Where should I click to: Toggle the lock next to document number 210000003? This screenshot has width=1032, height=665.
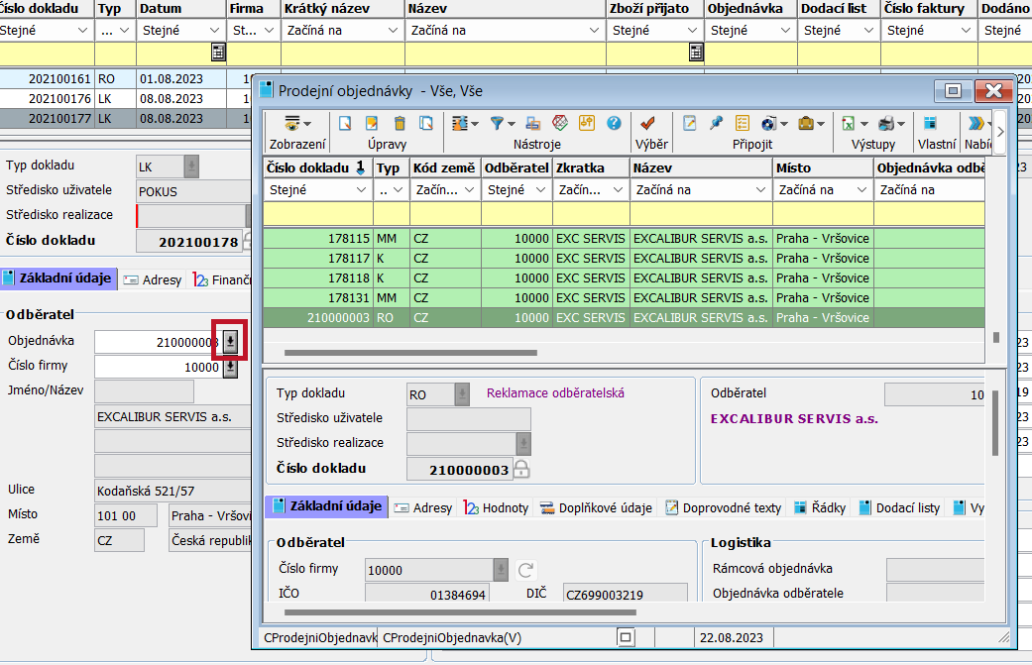pyautogui.click(x=521, y=470)
